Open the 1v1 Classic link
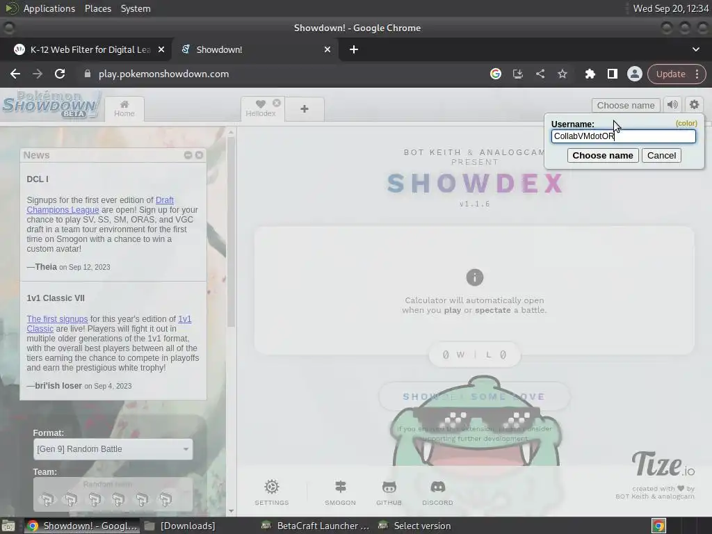712x534 pixels. point(109,324)
